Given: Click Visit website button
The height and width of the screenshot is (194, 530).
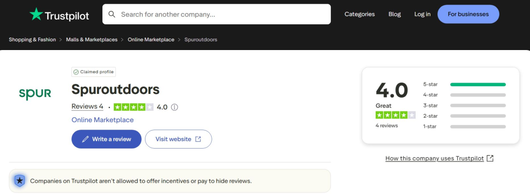Looking at the screenshot, I should [x=179, y=139].
